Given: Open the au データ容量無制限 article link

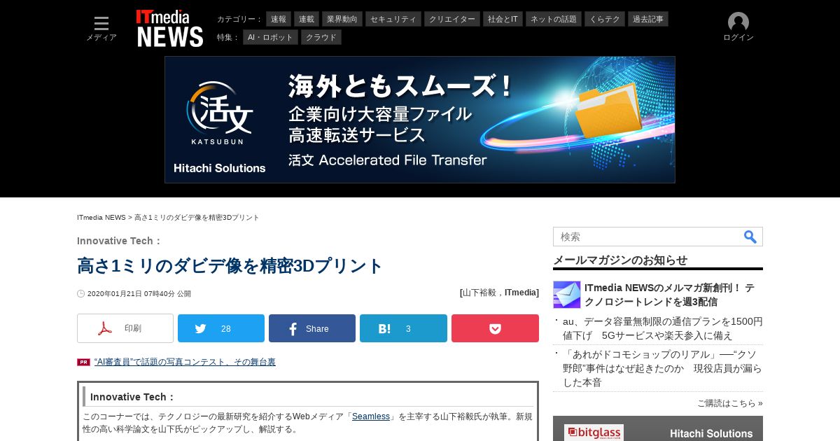Looking at the screenshot, I should pos(663,328).
